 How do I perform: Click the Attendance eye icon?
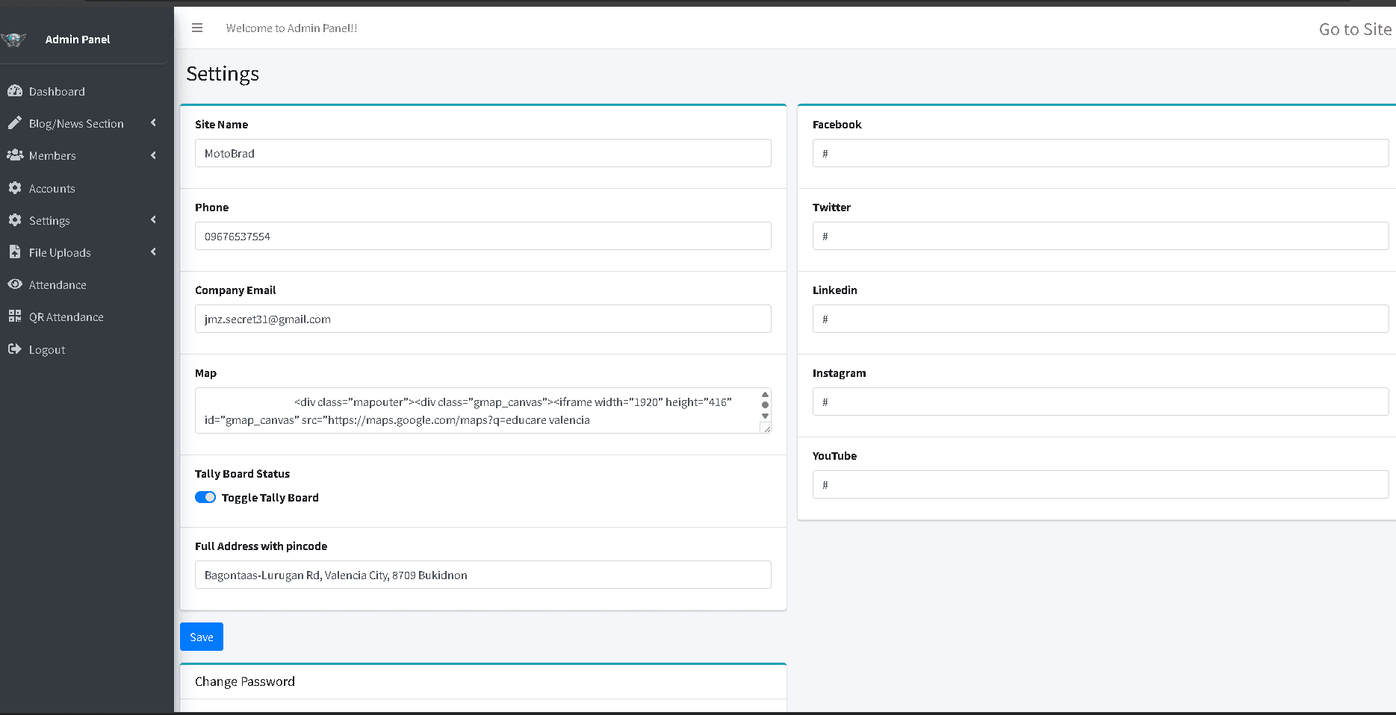15,284
